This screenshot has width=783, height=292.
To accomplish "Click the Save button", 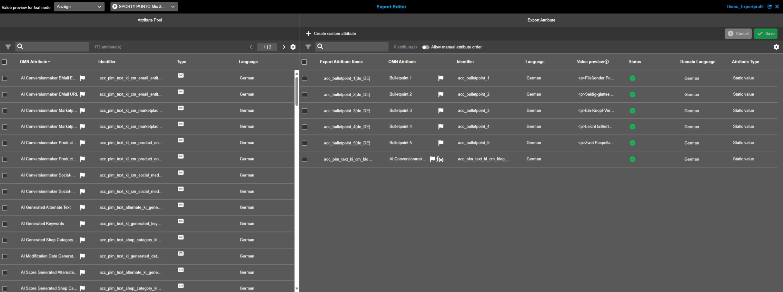I will [x=766, y=33].
